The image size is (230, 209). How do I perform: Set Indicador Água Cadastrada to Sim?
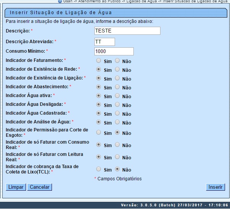[x=99, y=113]
